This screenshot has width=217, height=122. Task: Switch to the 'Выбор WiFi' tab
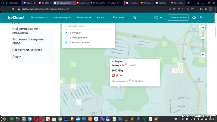99,3
